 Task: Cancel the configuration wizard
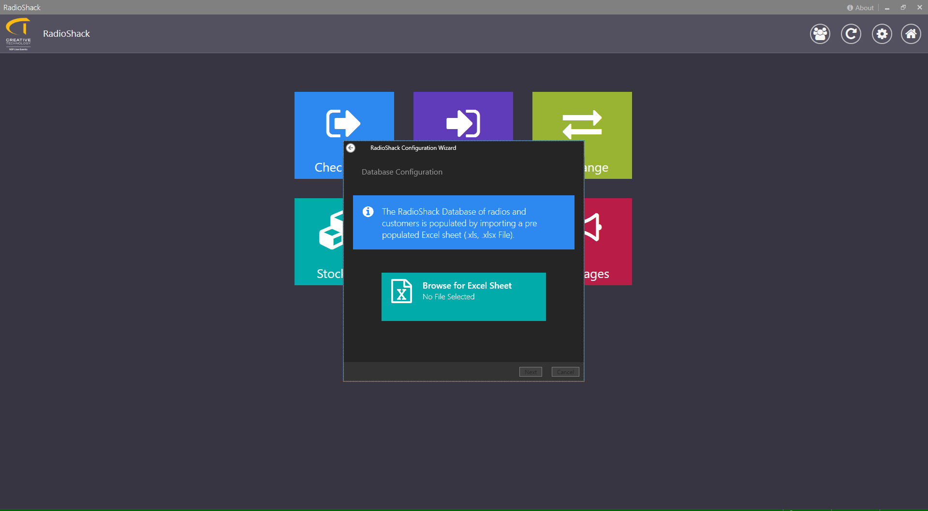[x=565, y=372]
